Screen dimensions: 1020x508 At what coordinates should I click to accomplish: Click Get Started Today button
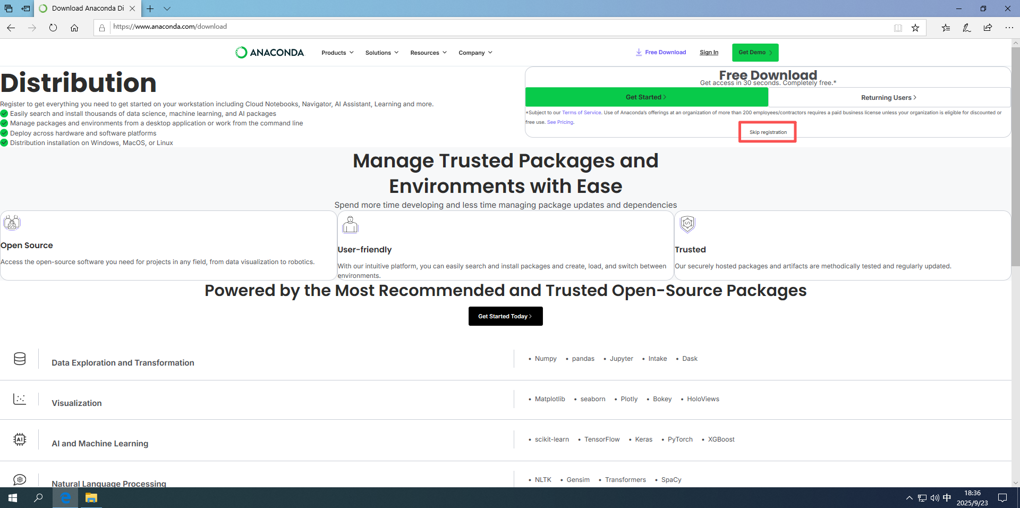coord(505,316)
